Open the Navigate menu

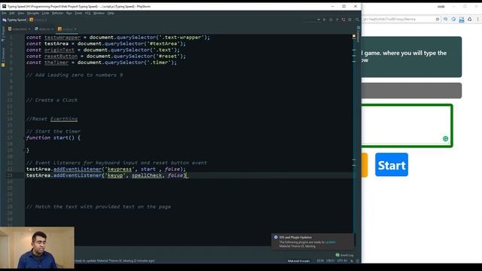(x=33, y=14)
